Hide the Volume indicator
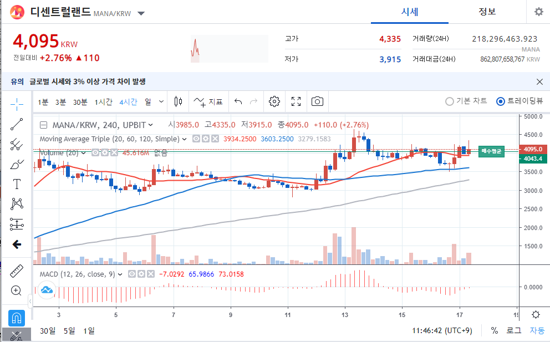Screen dimensions: 550x342 (95, 152)
